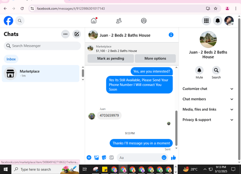Click the Facebook search magnifier icon

[x=20, y=21]
